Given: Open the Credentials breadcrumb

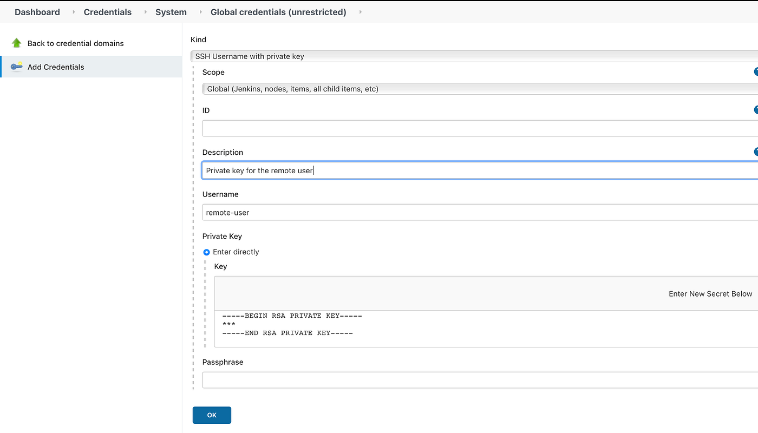Looking at the screenshot, I should pyautogui.click(x=108, y=12).
